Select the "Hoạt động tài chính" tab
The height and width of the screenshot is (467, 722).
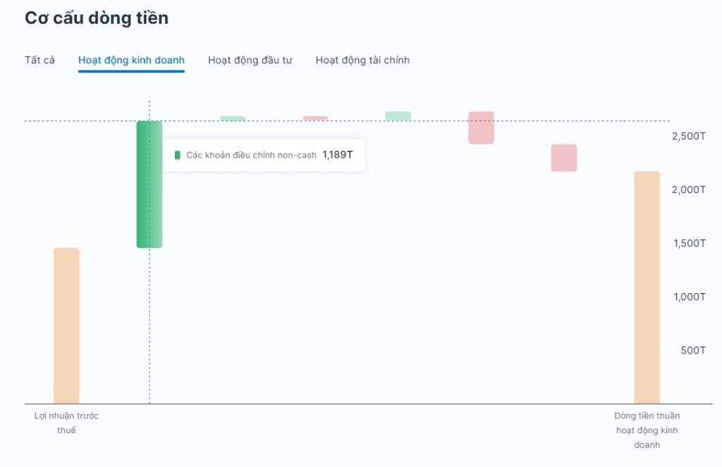point(362,60)
